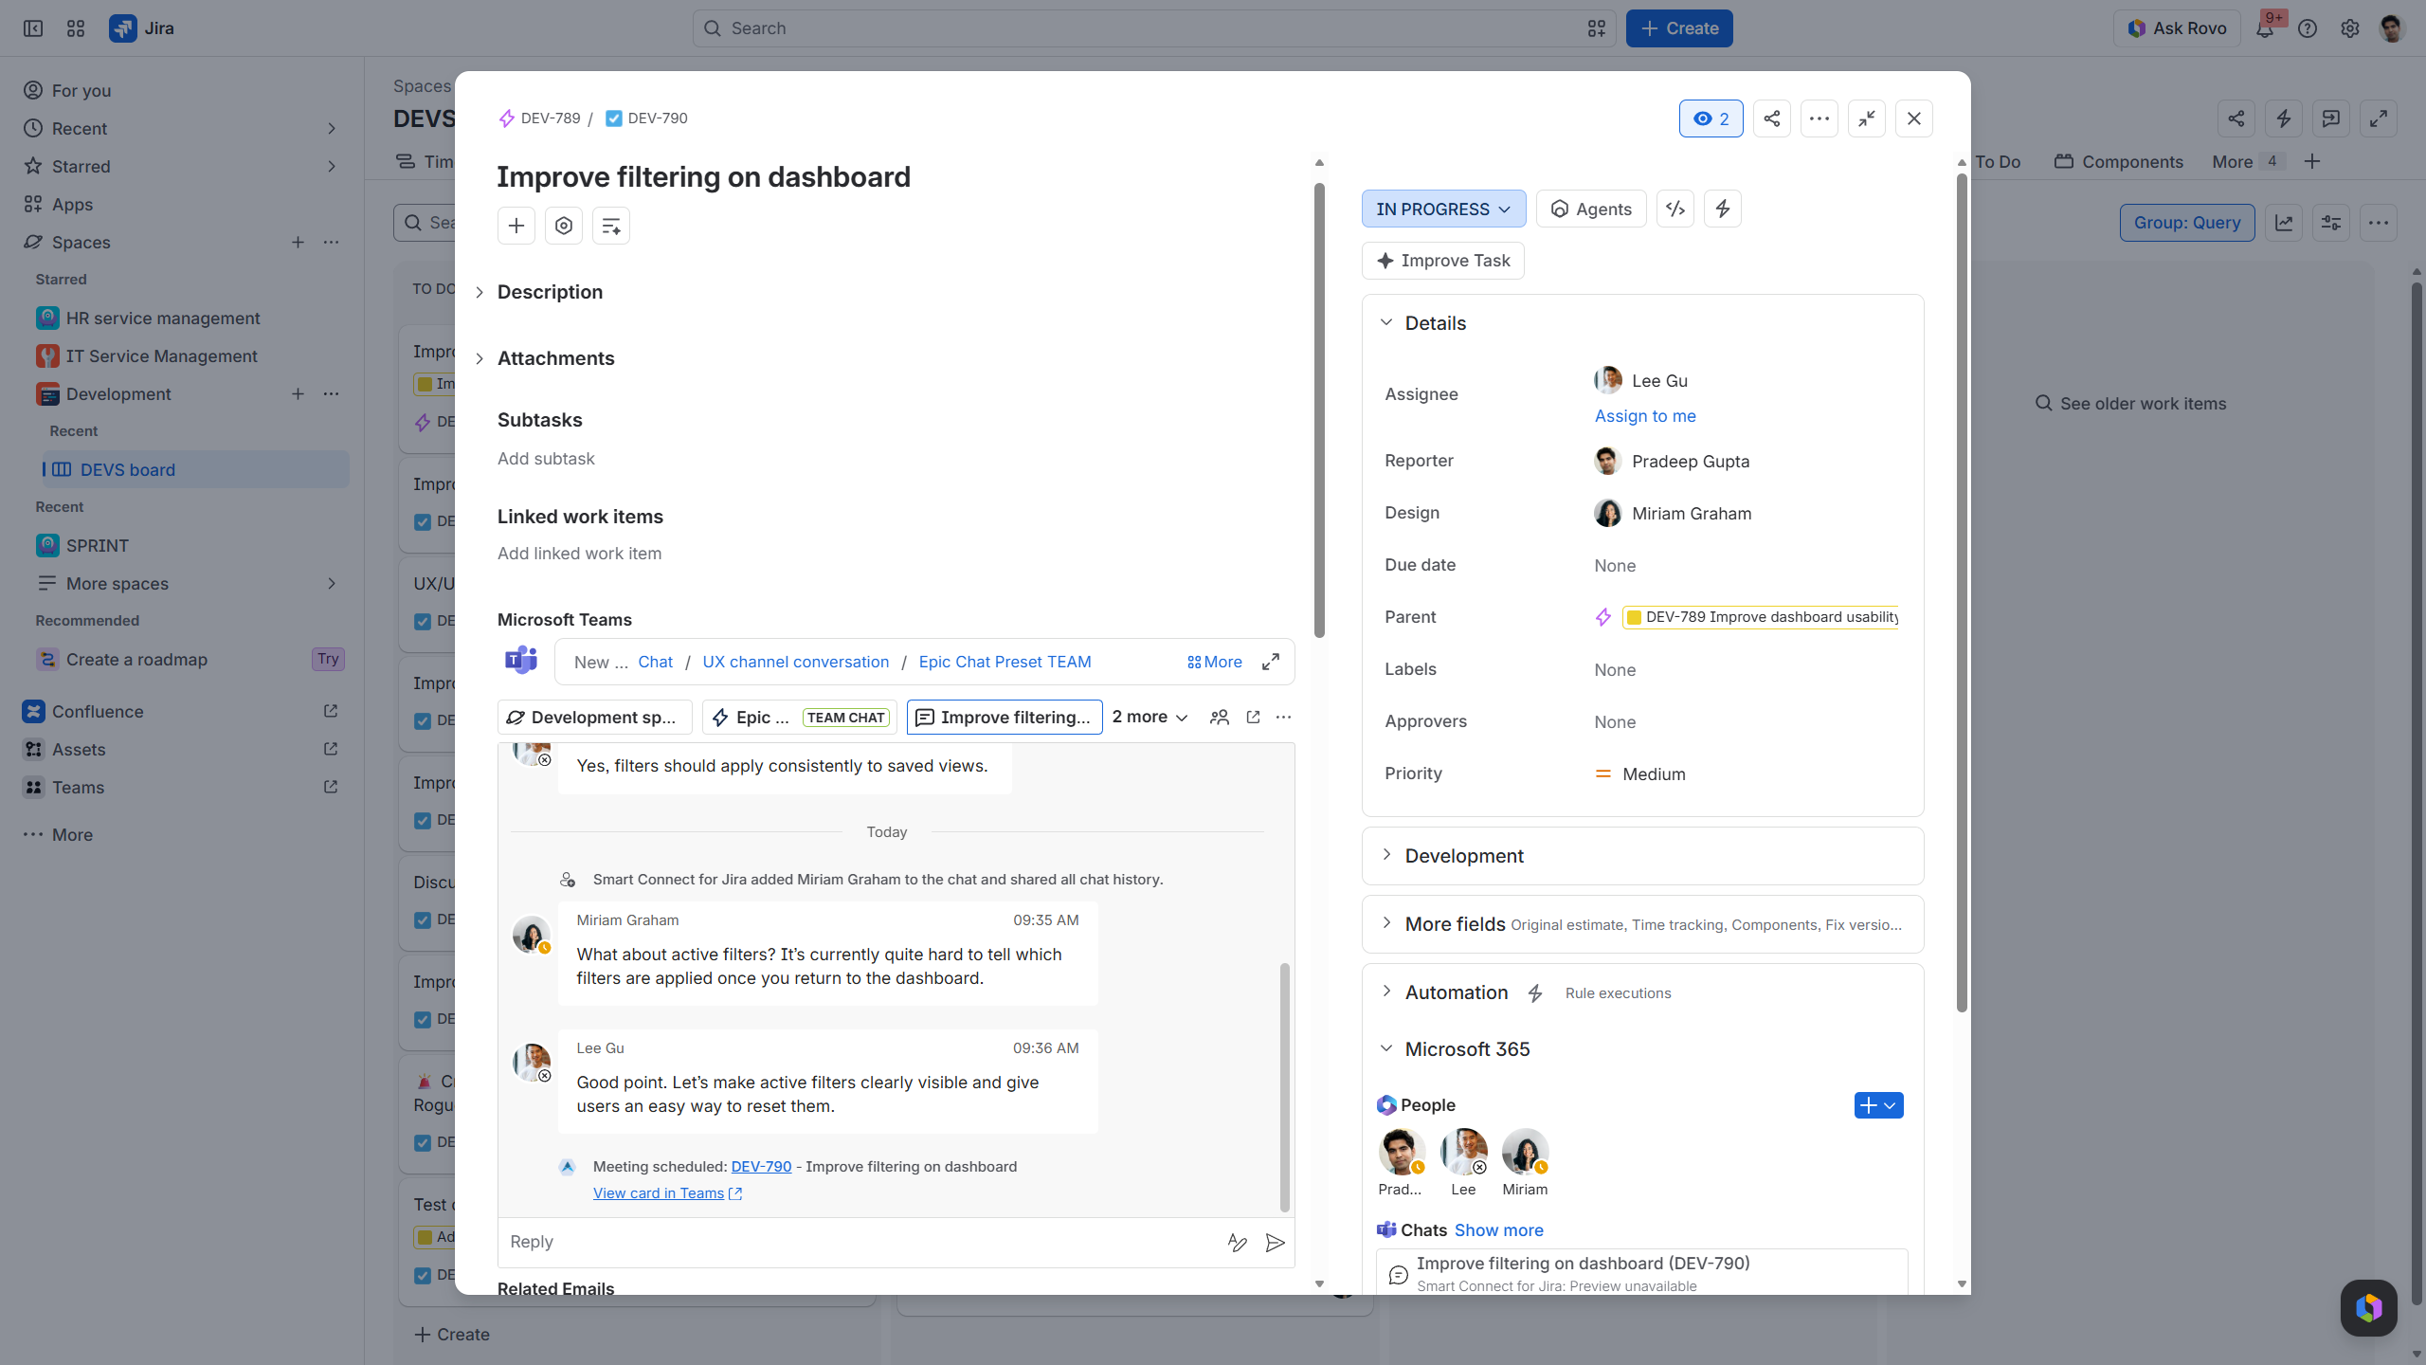Open the View card in Teams link
The width and height of the screenshot is (2426, 1365).
[668, 1193]
